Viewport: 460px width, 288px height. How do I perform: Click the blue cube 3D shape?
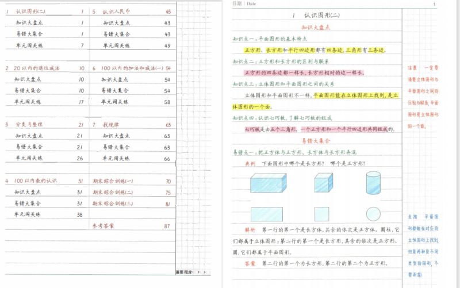click(324, 183)
